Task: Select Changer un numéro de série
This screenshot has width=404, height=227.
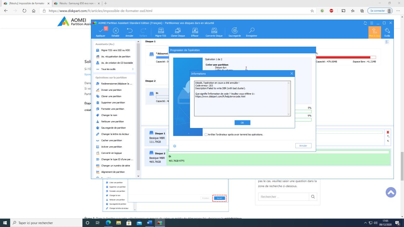Action: tap(115, 166)
